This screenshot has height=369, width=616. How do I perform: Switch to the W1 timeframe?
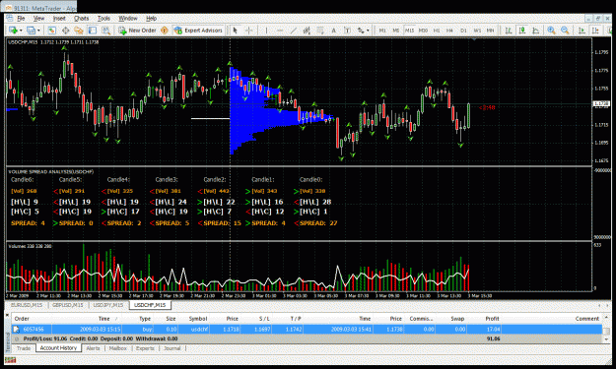pyautogui.click(x=477, y=31)
